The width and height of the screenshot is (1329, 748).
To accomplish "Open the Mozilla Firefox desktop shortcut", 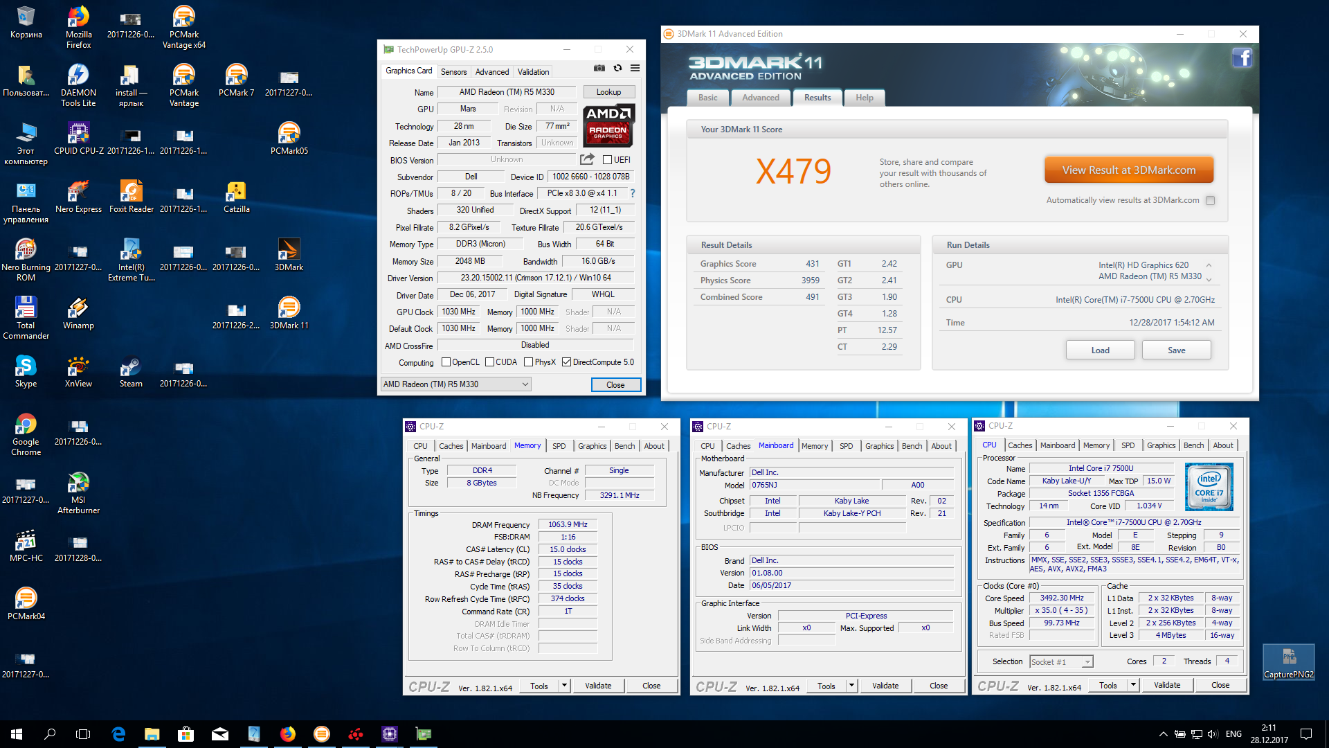I will pyautogui.click(x=78, y=28).
